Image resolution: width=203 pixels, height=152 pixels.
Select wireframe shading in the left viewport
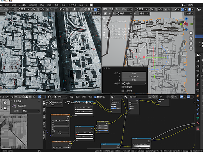point(85,9)
